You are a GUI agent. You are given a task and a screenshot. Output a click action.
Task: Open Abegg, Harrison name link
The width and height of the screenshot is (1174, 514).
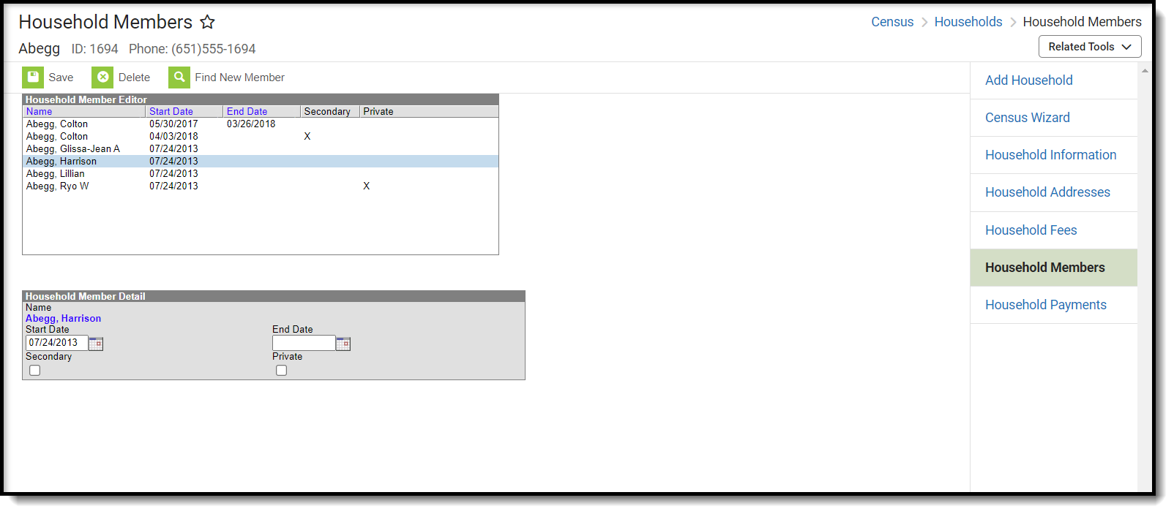64,319
